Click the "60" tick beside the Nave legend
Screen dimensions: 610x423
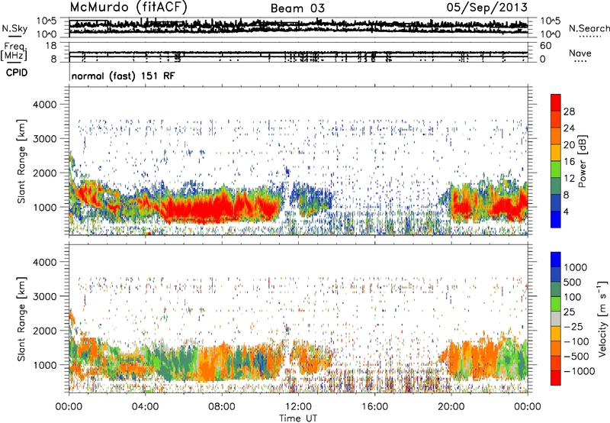tap(546, 46)
